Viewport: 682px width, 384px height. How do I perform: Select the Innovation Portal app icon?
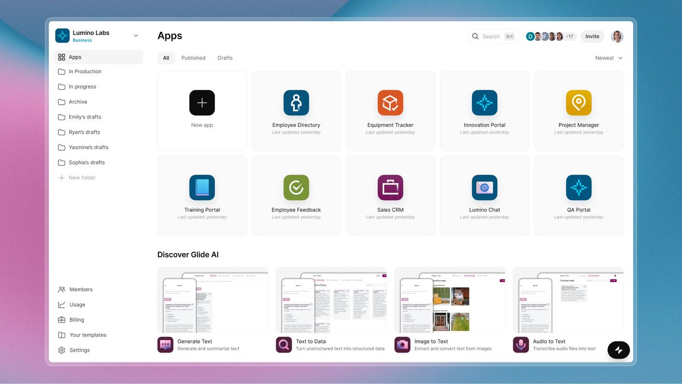click(484, 103)
